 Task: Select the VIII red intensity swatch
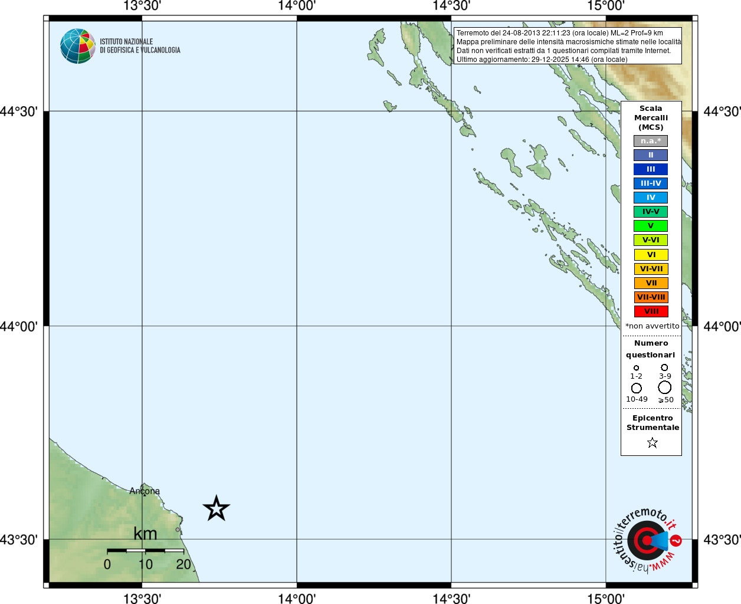pyautogui.click(x=651, y=311)
